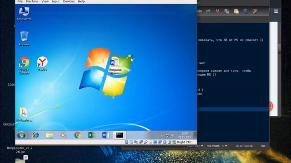Image resolution: width=291 pixels, height=163 pixels.
Task: Click the volume tray icon in Windows 7
Action: pyautogui.click(x=172, y=135)
